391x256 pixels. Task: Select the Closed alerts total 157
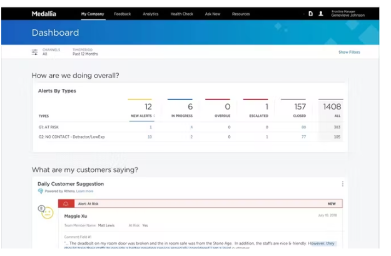[x=299, y=107]
